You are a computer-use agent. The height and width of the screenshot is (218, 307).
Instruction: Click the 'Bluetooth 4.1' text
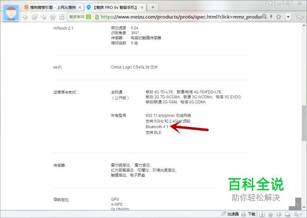tap(157, 127)
